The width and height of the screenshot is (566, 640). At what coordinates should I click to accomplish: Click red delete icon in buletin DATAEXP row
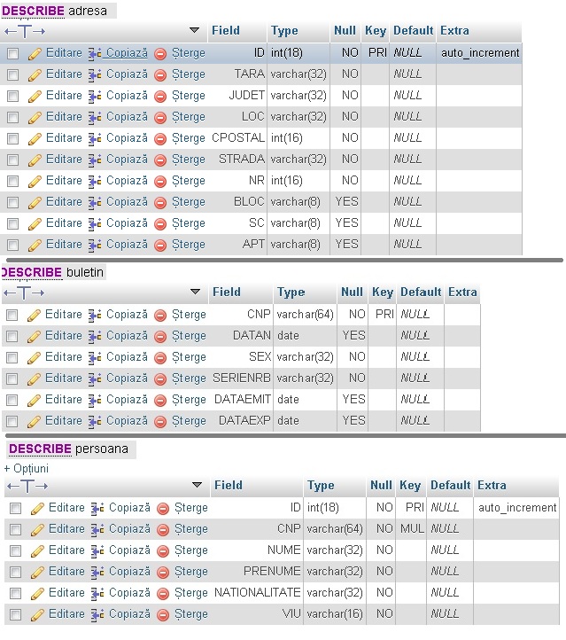click(160, 422)
